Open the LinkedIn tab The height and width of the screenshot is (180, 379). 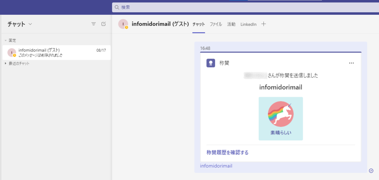pyautogui.click(x=248, y=24)
